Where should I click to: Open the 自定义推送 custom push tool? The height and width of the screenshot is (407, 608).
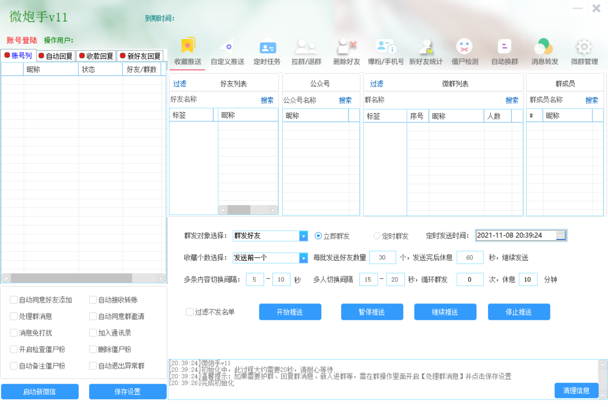coord(227,52)
